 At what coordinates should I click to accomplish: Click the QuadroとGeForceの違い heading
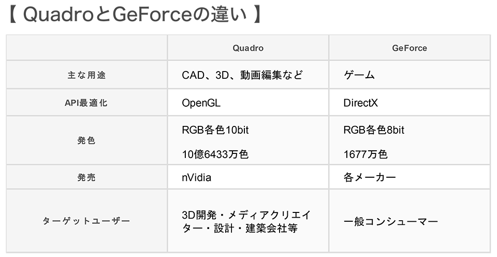pyautogui.click(x=135, y=15)
